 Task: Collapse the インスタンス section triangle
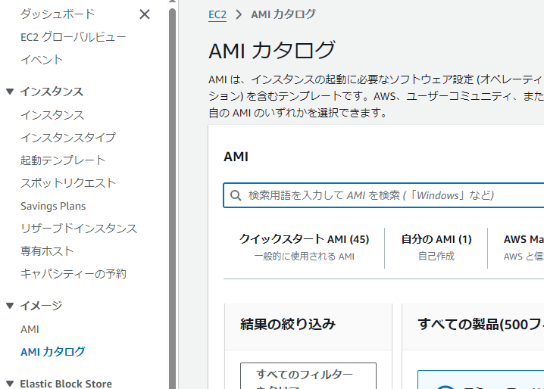pos(10,92)
